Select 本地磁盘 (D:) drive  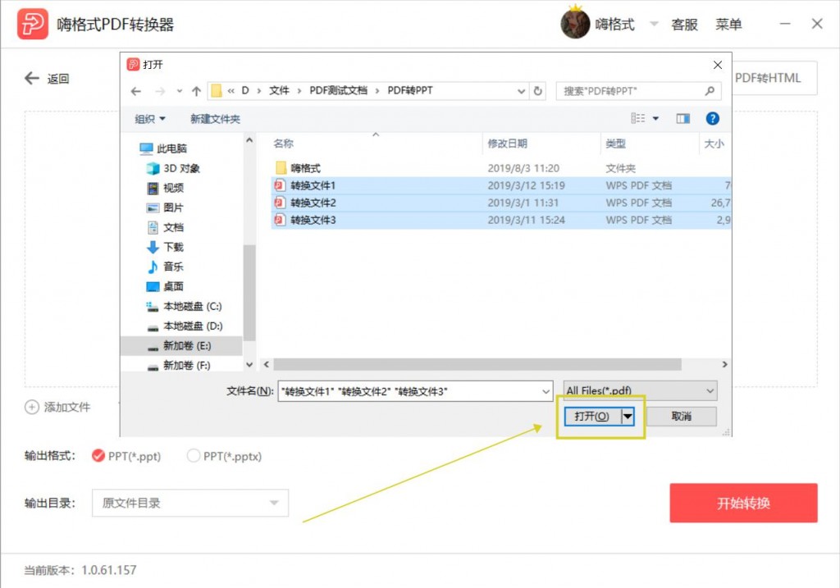184,326
